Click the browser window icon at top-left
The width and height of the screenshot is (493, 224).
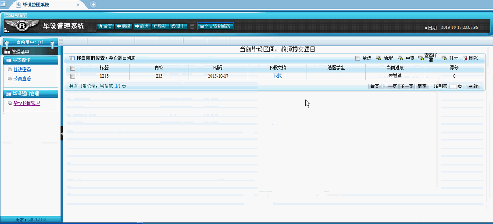pos(3,4)
